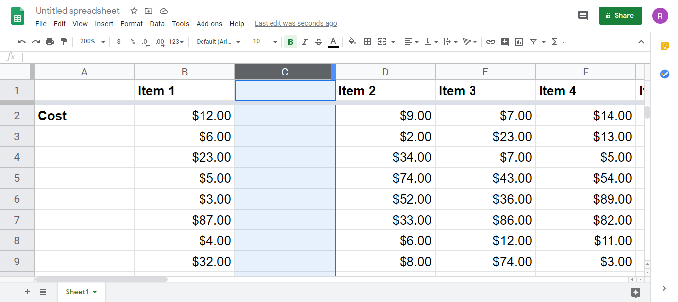This screenshot has height=302, width=678.
Task: Increase decimal places icon
Action: (159, 42)
